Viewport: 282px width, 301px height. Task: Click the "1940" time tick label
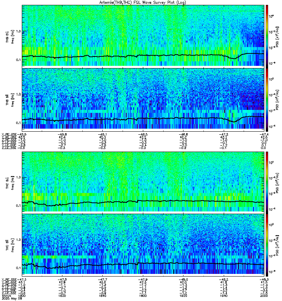click(224, 296)
